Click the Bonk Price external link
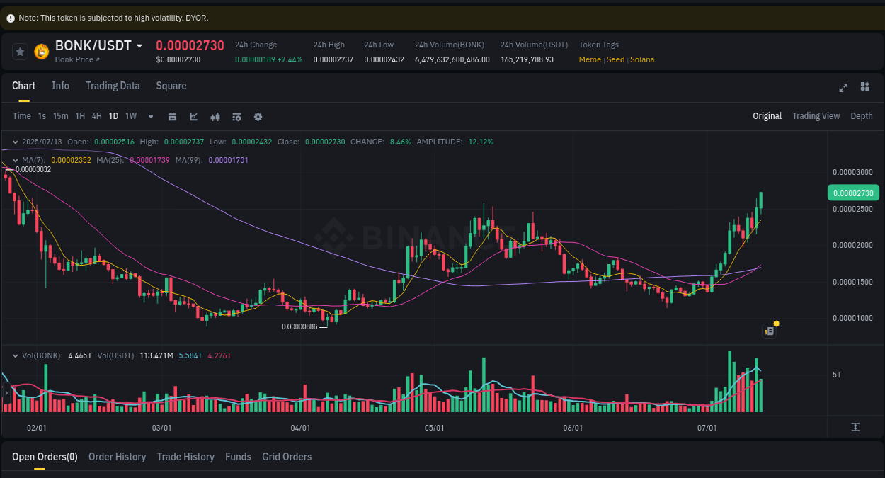The width and height of the screenshot is (885, 478). [74, 59]
